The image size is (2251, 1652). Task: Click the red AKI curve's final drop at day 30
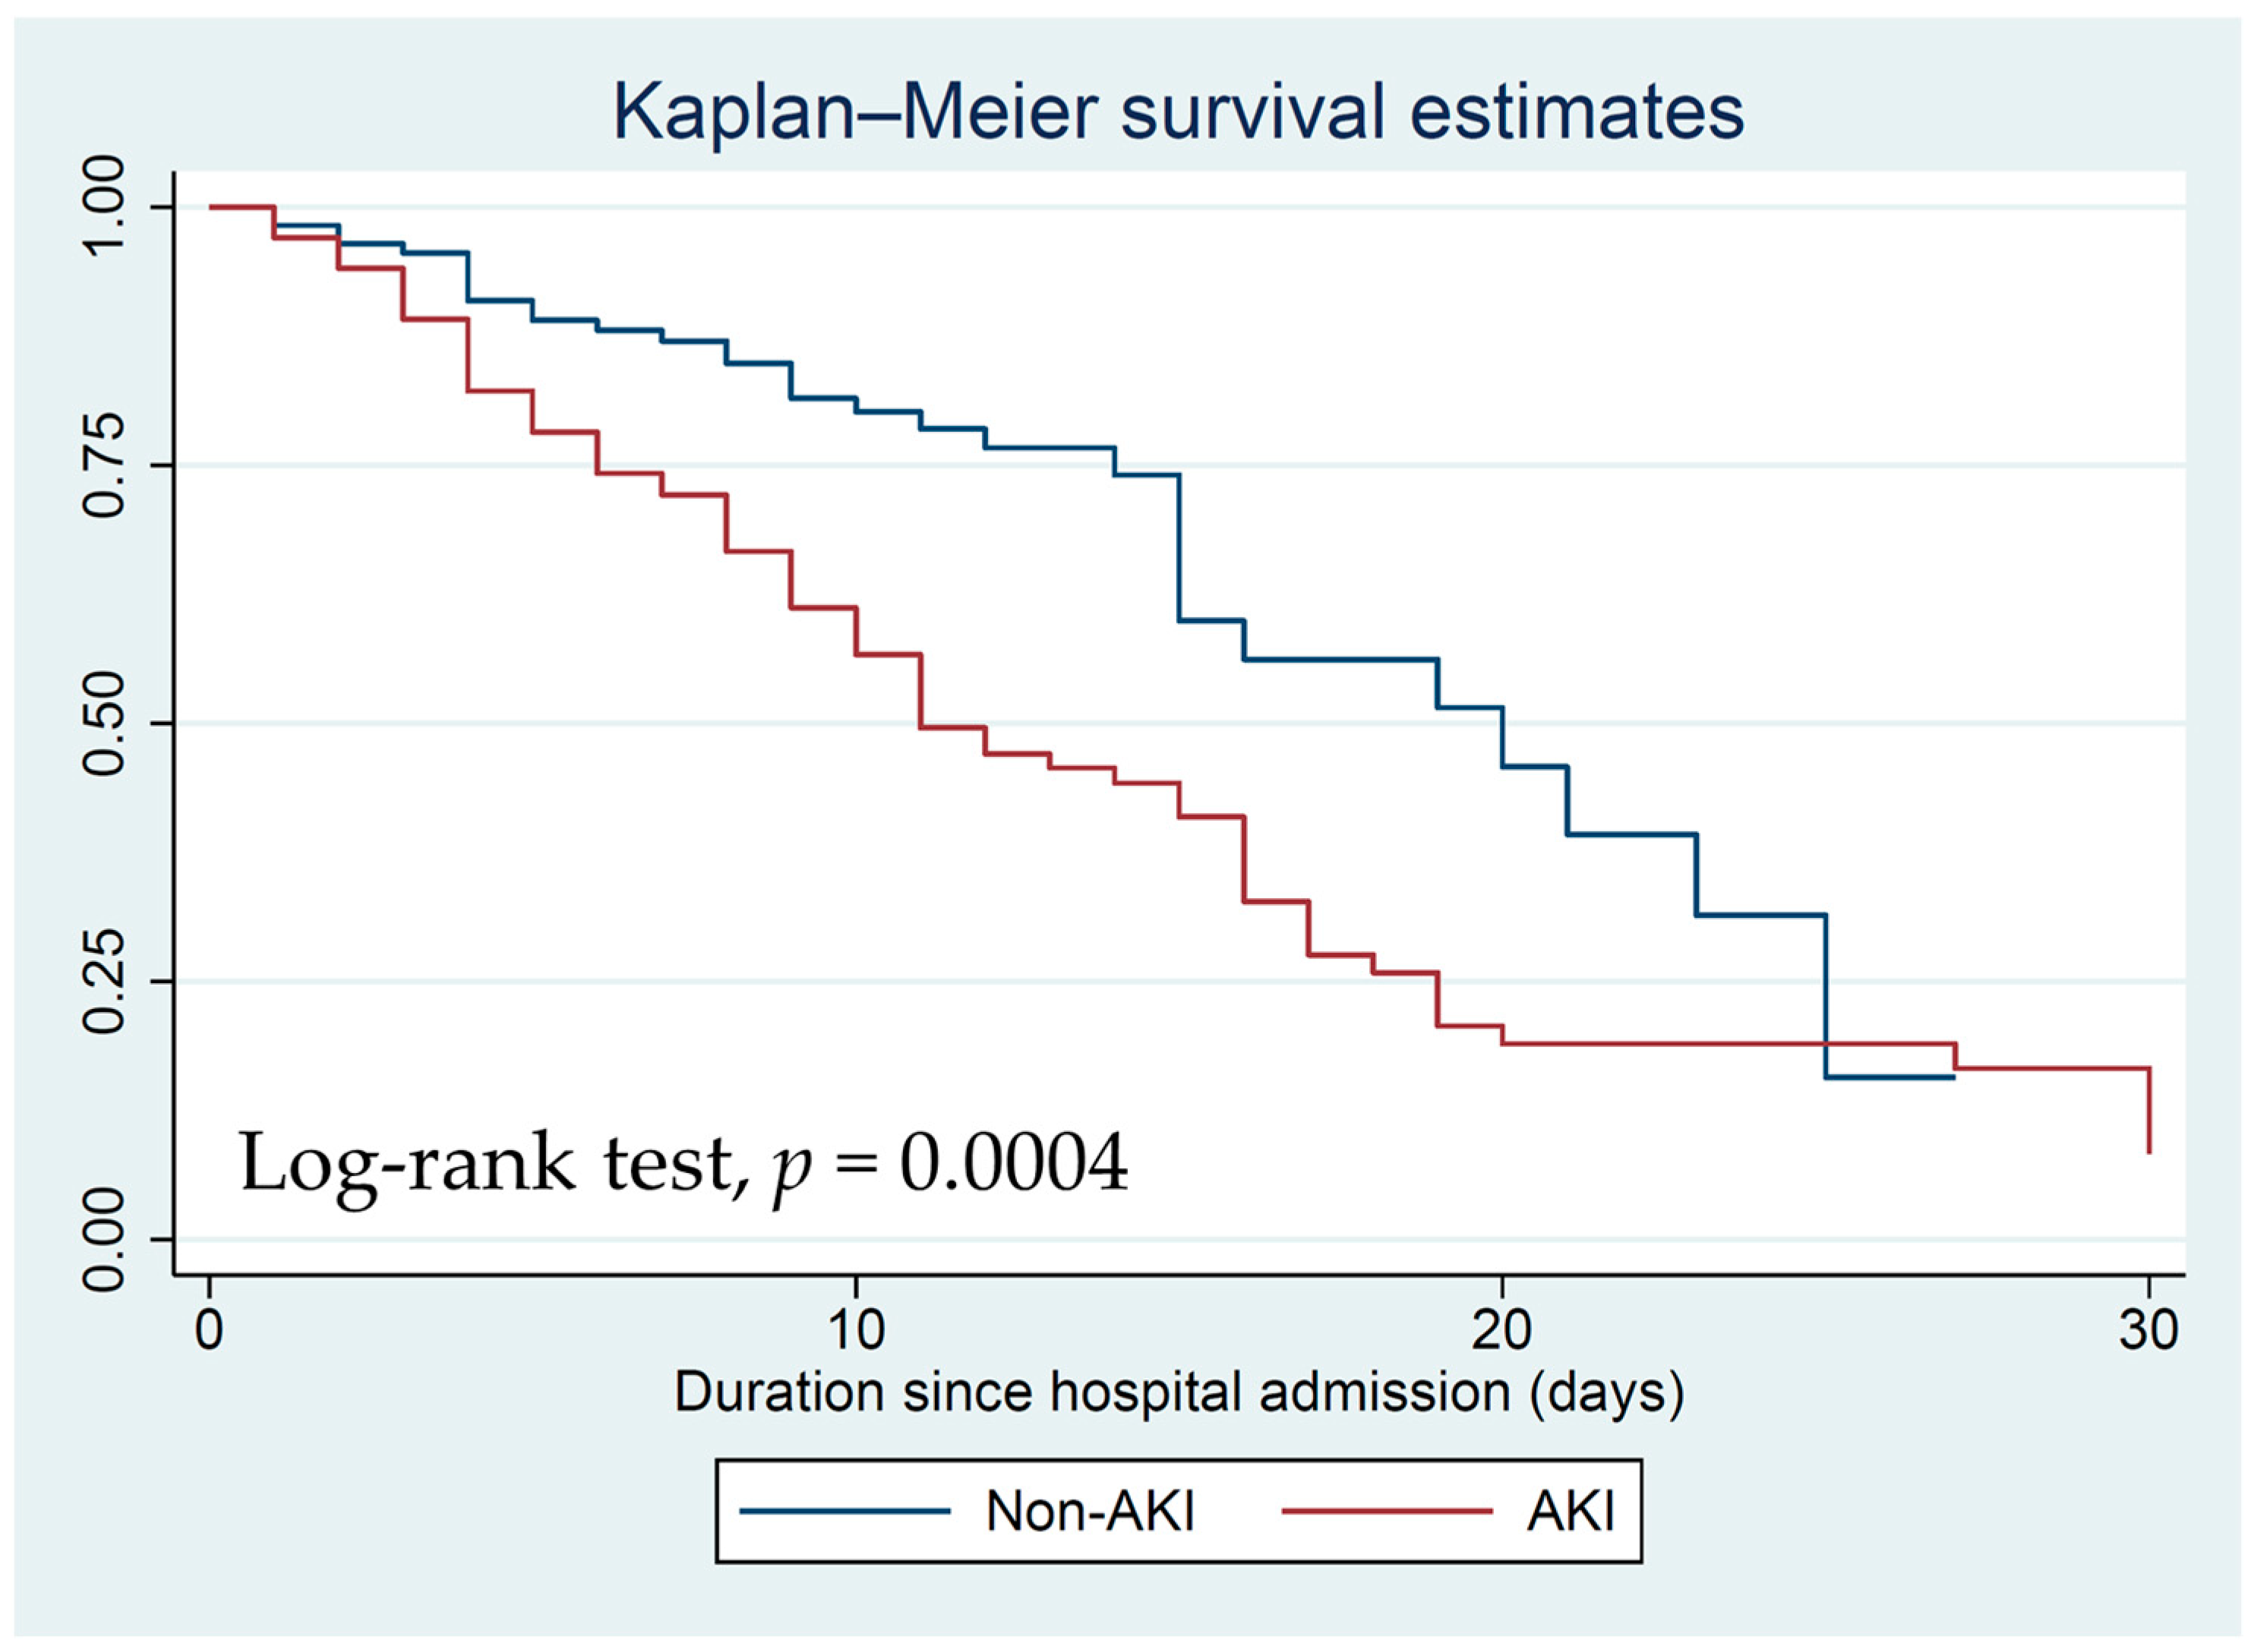click(2149, 1111)
